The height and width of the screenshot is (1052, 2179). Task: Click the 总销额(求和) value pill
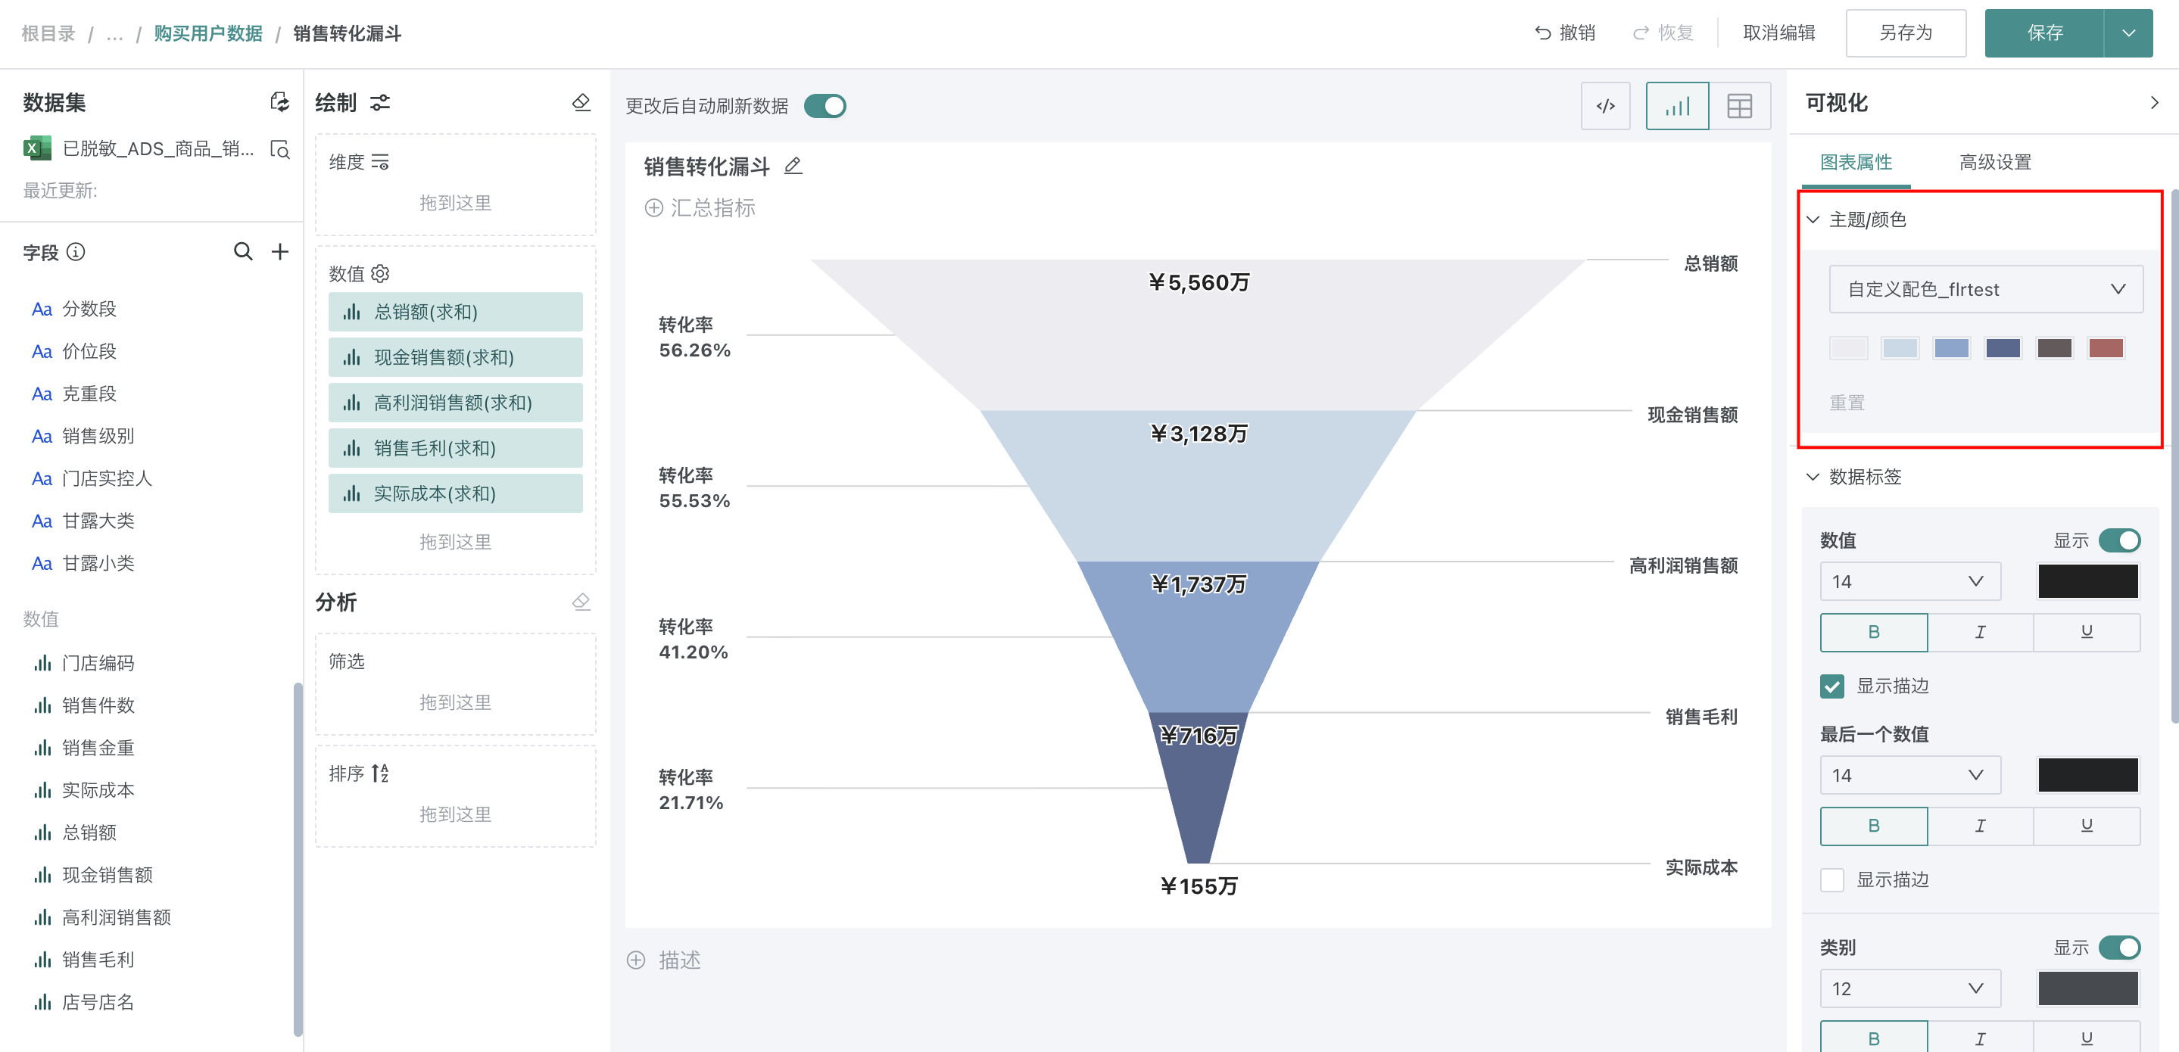click(455, 312)
